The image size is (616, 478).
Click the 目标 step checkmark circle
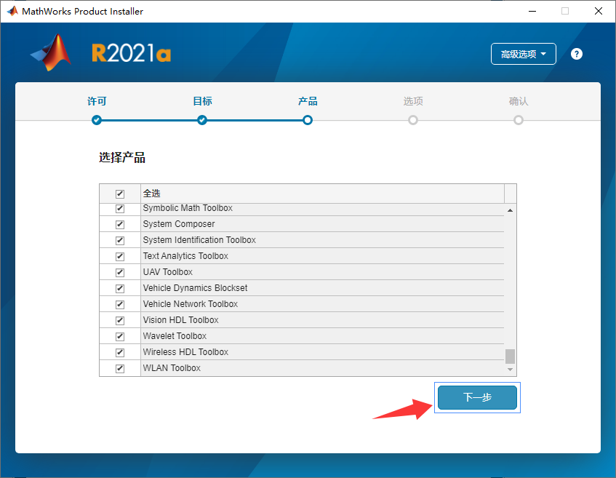(202, 120)
